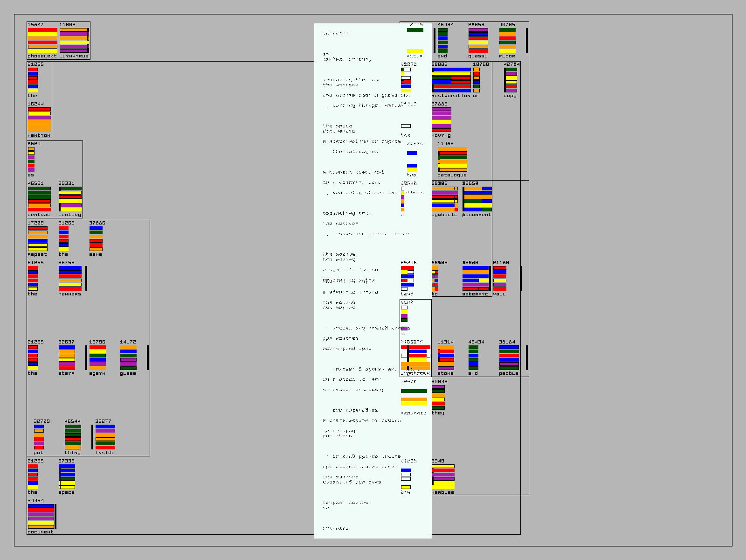
Task: Click the 'phoselekt' word label
Action: 42,56
